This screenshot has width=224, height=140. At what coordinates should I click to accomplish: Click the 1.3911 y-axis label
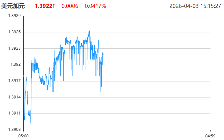(14, 113)
